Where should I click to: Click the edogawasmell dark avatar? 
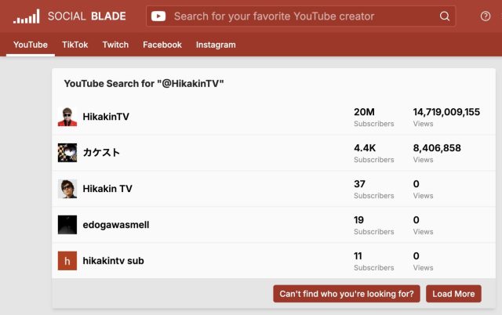[x=67, y=225]
